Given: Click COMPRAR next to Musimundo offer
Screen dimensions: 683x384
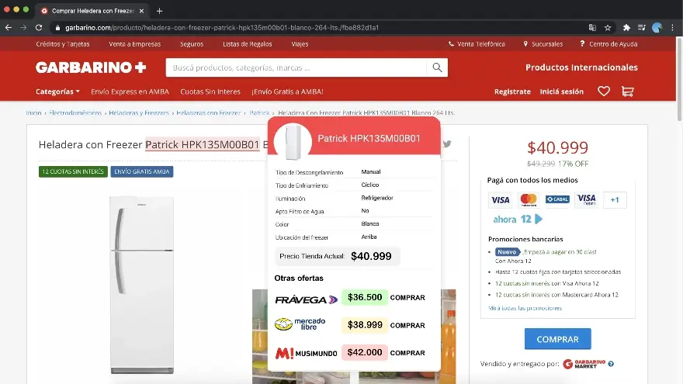Looking at the screenshot, I should [x=407, y=353].
